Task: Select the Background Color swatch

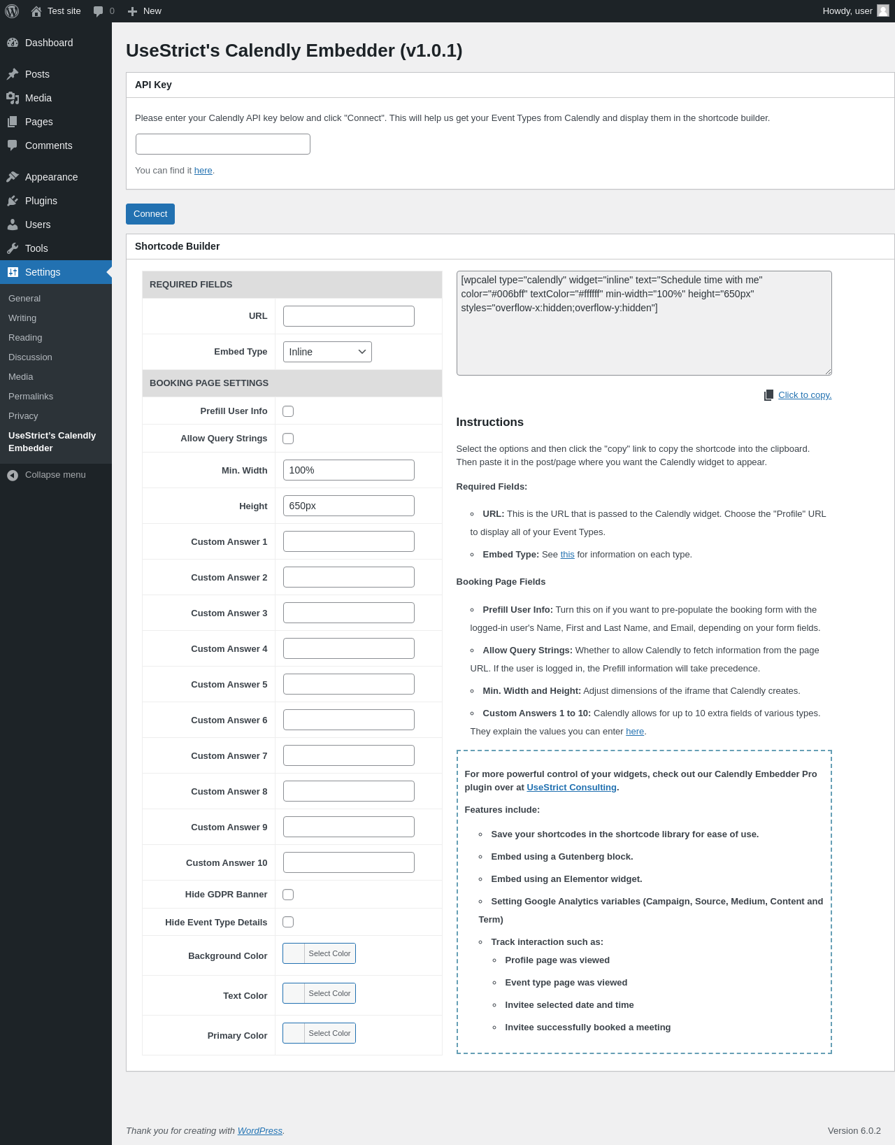Action: [294, 953]
